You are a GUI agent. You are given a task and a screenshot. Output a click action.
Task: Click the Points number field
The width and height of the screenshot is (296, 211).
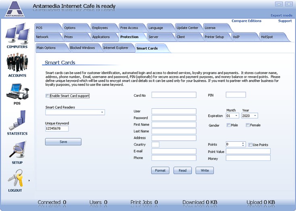point(234,145)
